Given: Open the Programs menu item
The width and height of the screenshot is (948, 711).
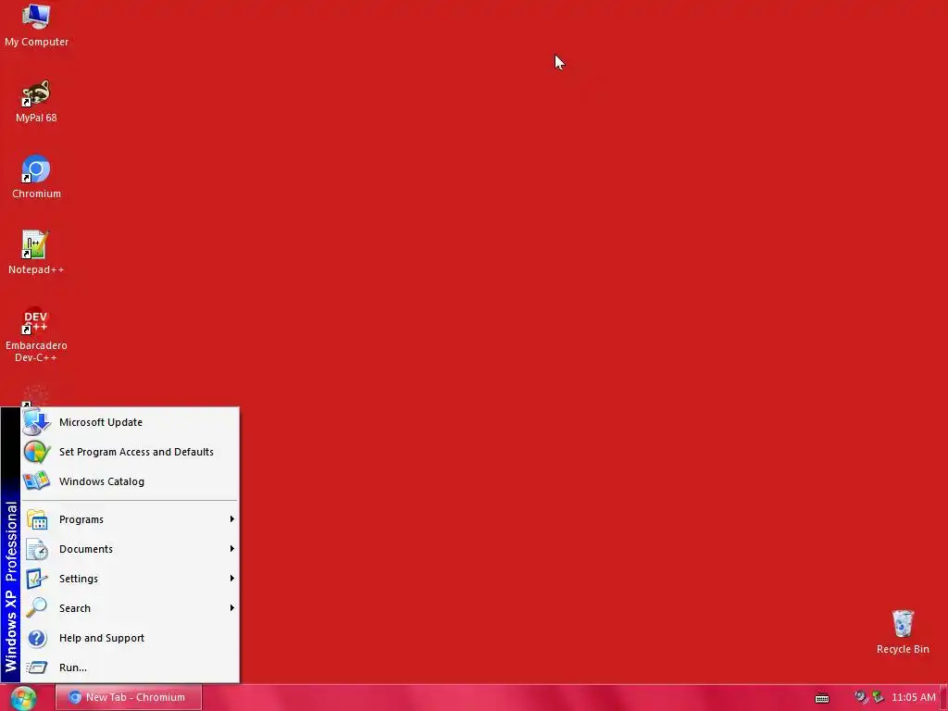Looking at the screenshot, I should pos(130,519).
